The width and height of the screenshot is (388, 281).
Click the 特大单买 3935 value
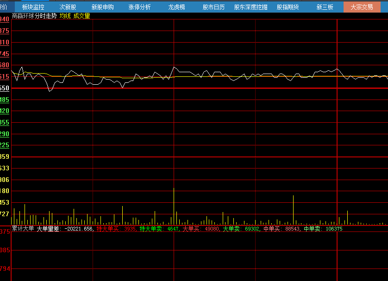point(116,229)
